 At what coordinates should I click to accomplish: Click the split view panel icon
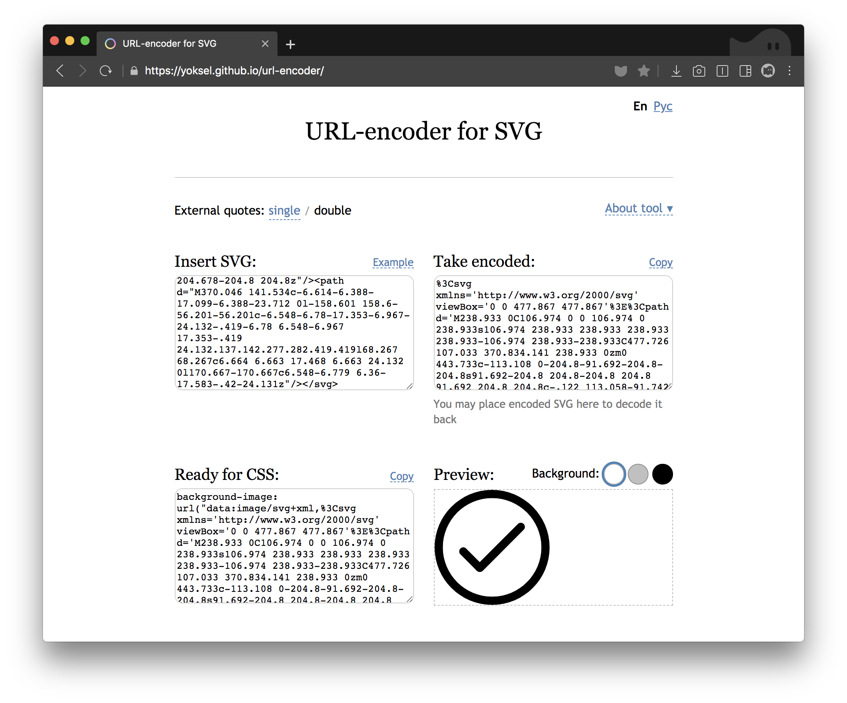point(745,71)
